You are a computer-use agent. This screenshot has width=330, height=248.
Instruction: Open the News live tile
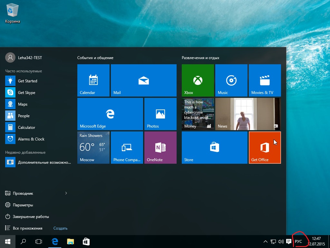(248, 114)
